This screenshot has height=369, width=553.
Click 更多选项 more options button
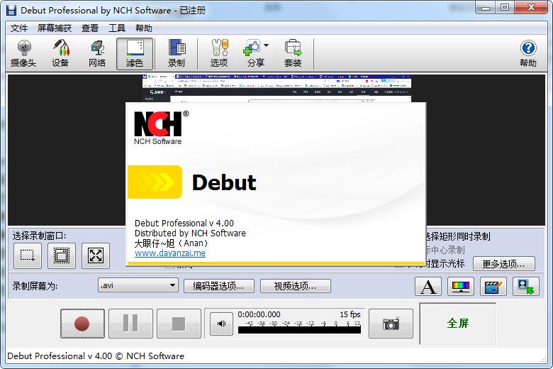[503, 264]
